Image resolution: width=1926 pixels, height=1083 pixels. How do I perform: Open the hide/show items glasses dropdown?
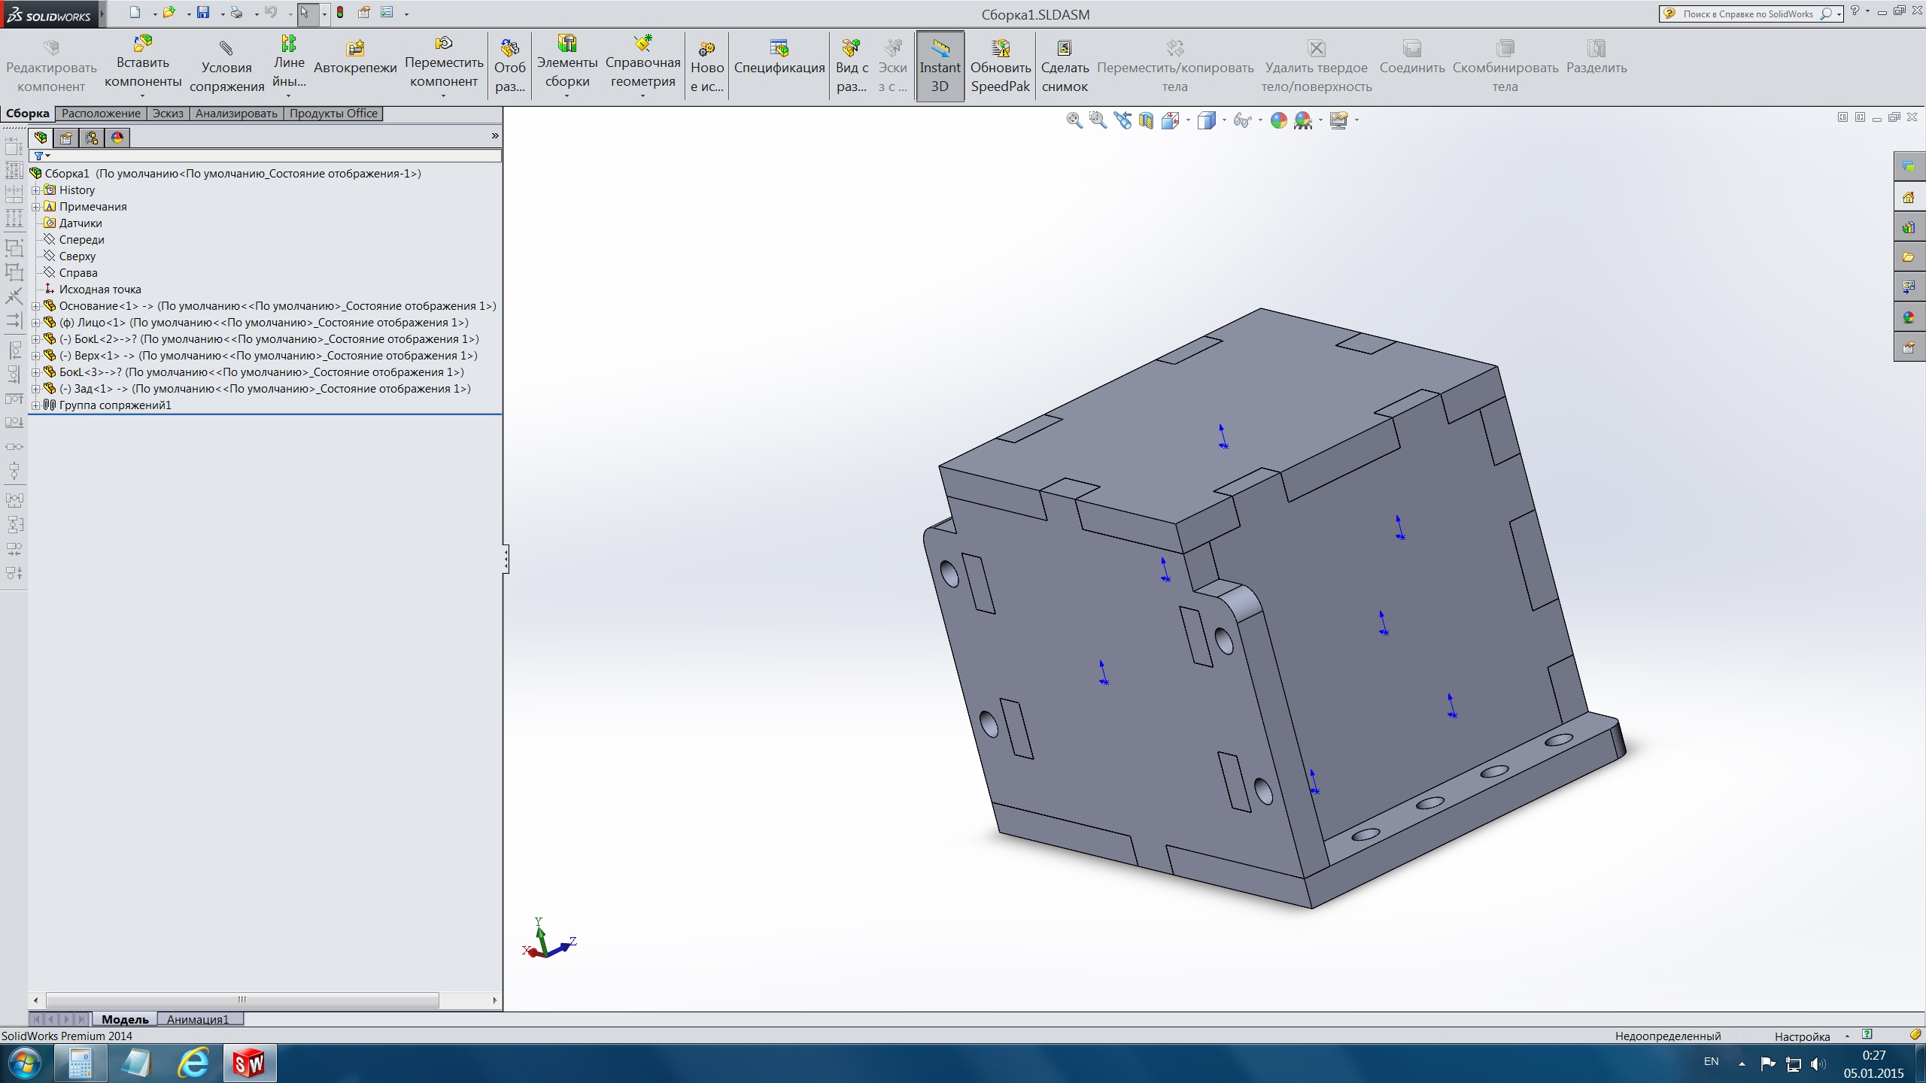coord(1260,120)
